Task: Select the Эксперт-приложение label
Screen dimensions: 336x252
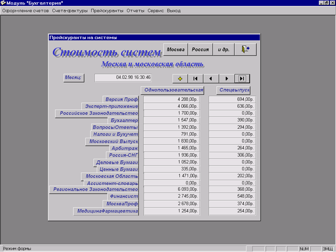Action: (110, 107)
